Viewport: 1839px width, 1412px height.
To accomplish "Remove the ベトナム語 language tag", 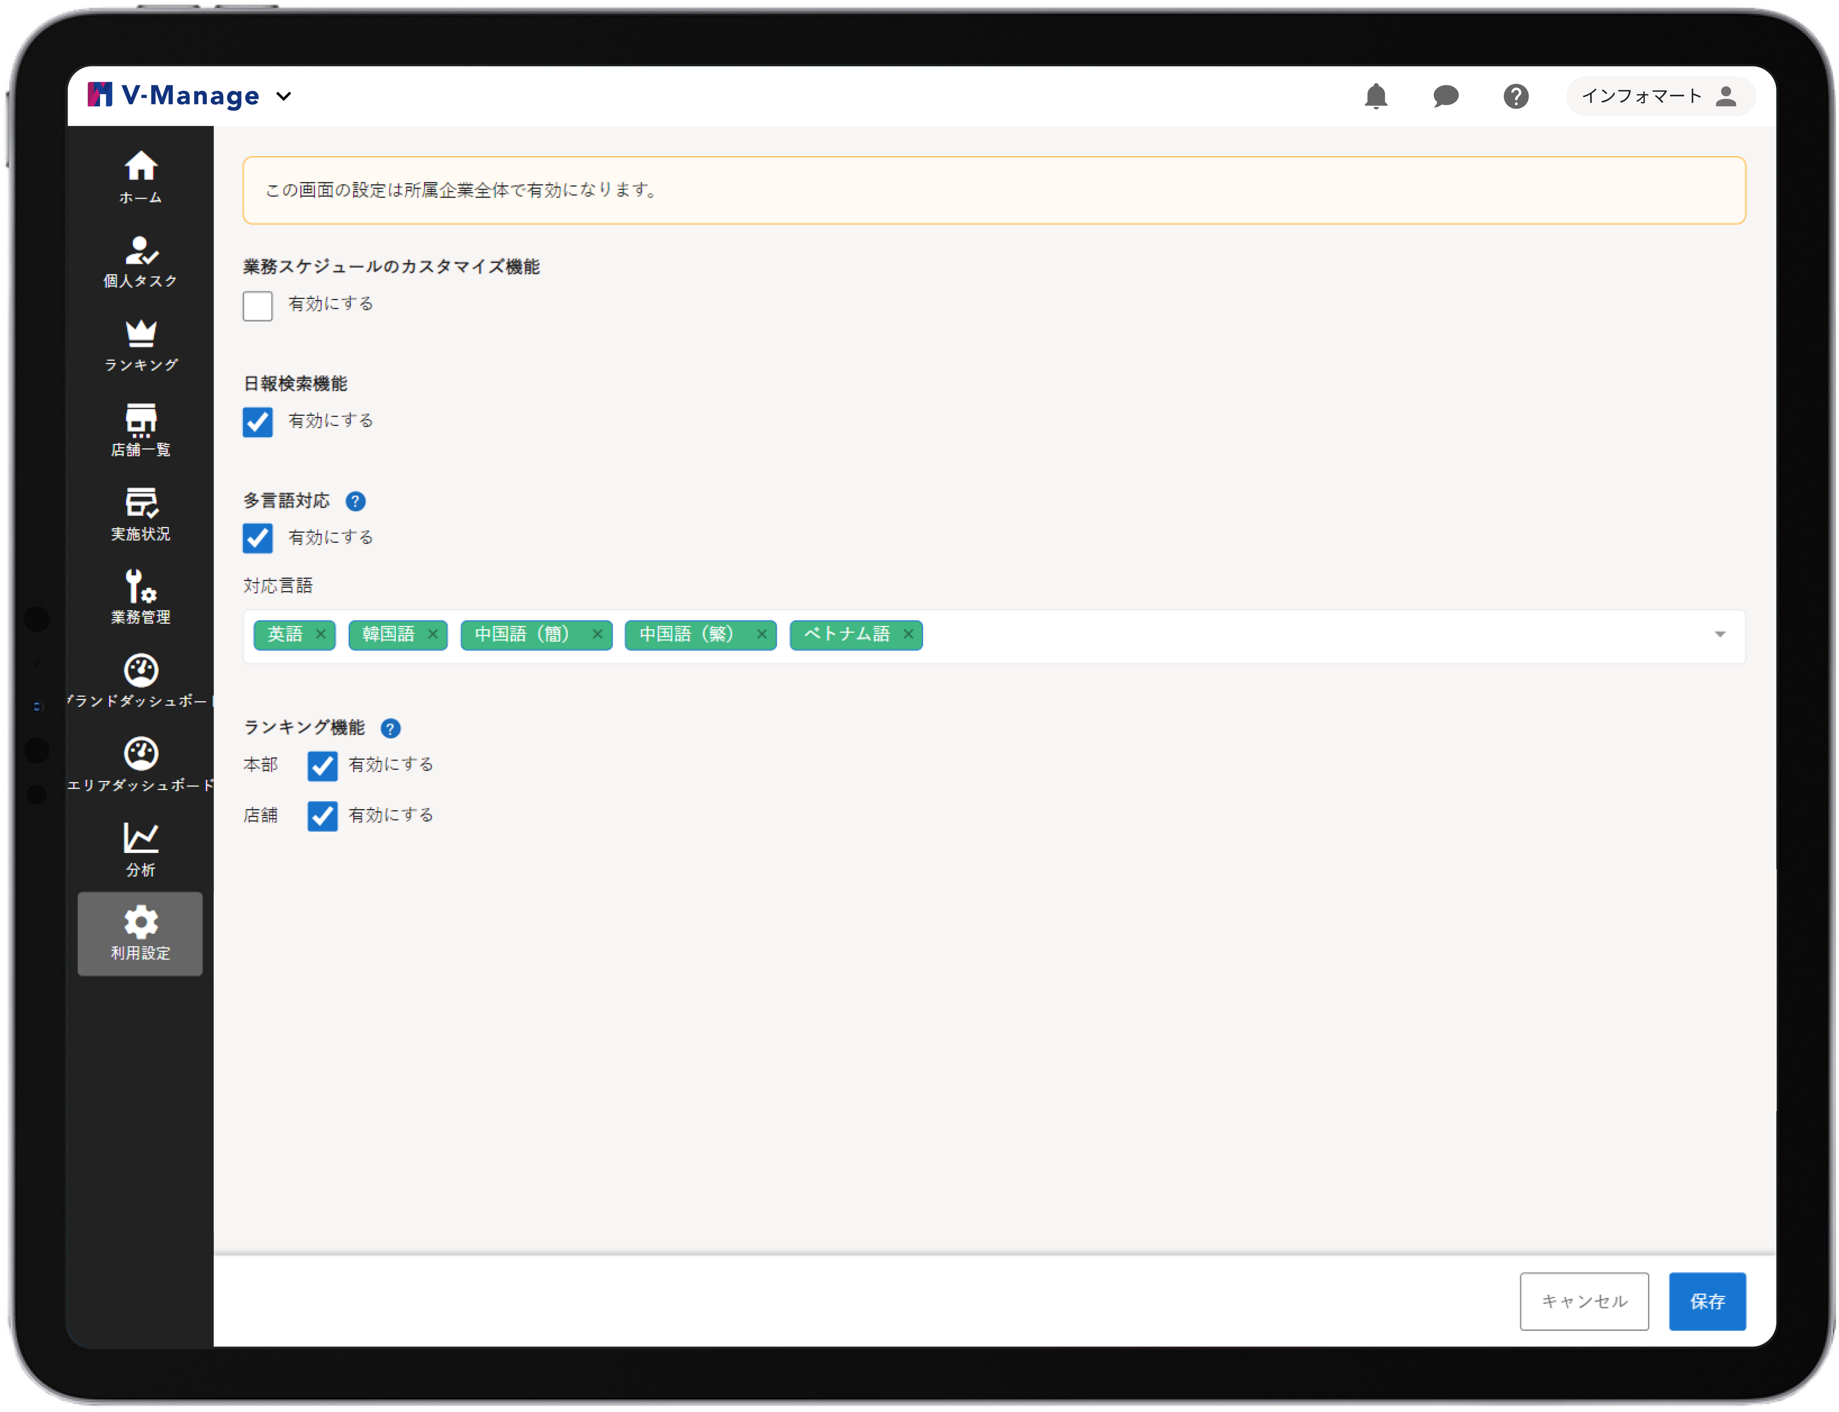I will (908, 635).
